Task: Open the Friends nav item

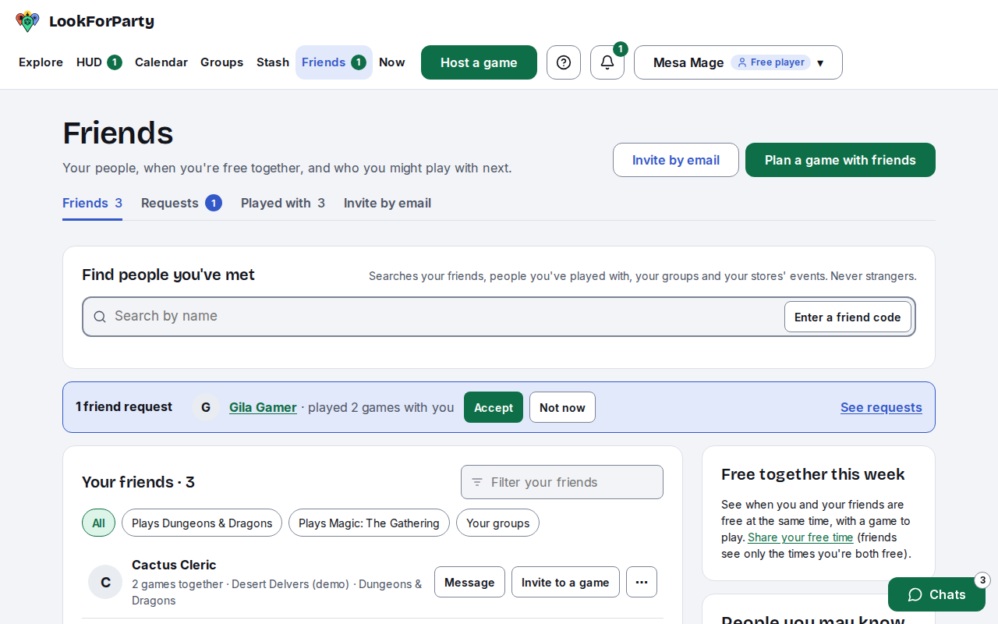Action: pyautogui.click(x=334, y=62)
